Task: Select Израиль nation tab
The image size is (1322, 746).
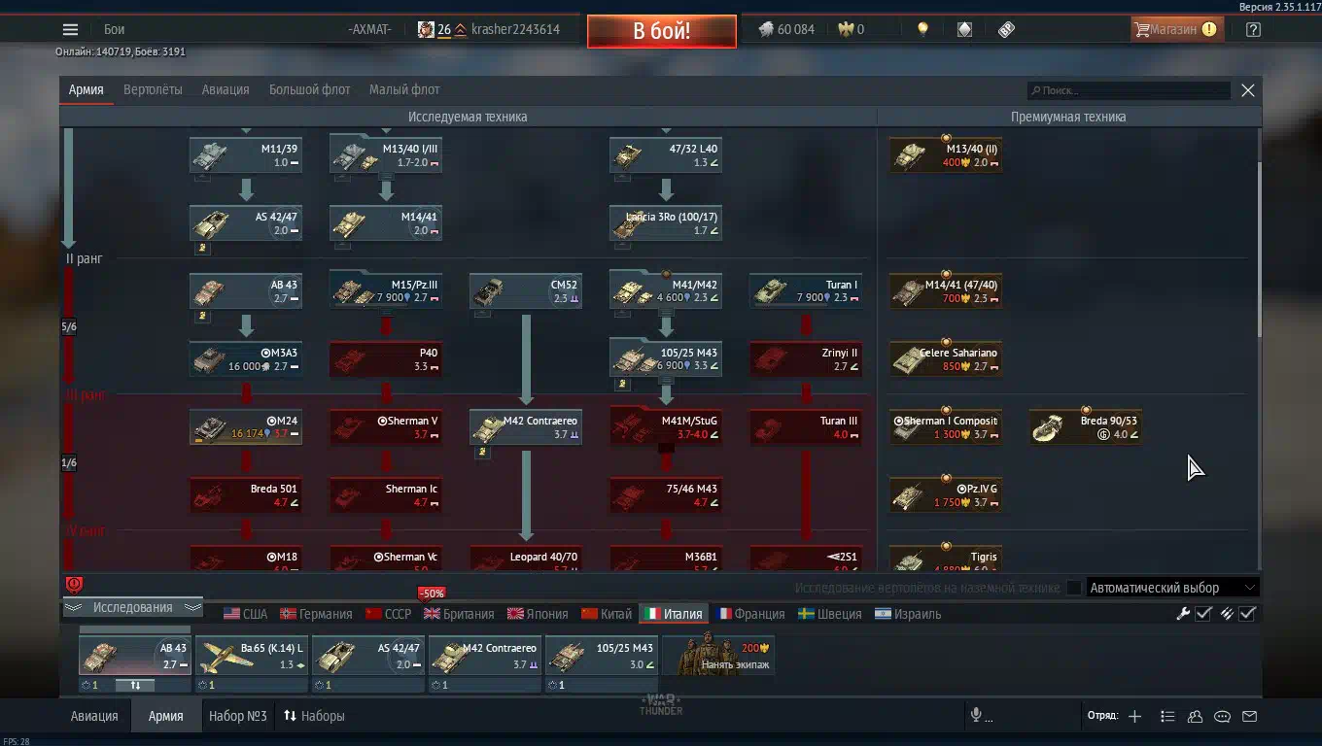Action: point(908,614)
